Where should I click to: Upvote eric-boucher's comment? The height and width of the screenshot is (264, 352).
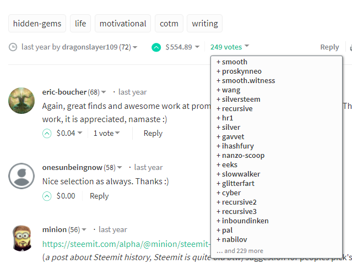pos(47,133)
